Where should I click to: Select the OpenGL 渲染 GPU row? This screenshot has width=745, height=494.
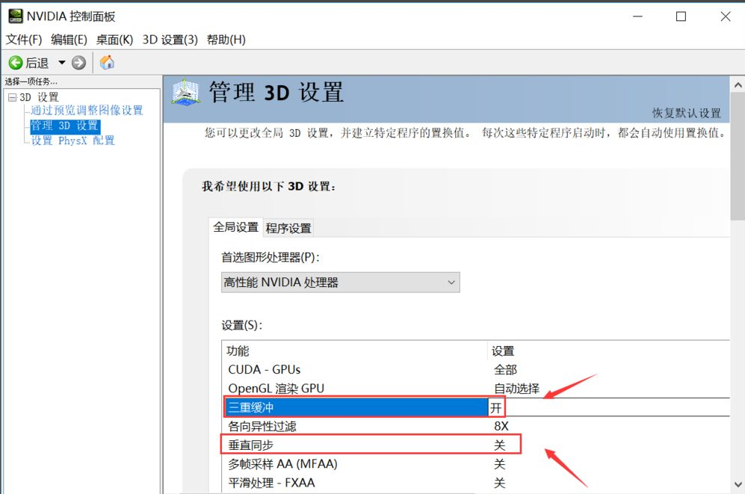click(x=475, y=389)
